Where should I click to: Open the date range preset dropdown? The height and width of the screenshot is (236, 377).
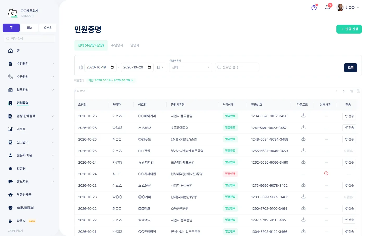(x=160, y=67)
